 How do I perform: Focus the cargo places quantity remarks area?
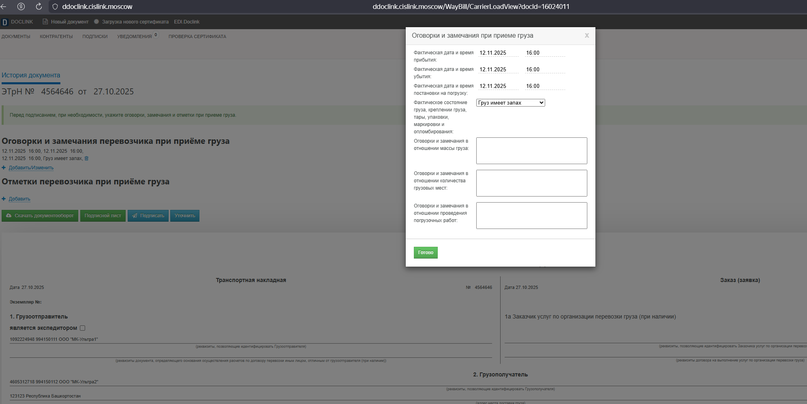point(532,183)
